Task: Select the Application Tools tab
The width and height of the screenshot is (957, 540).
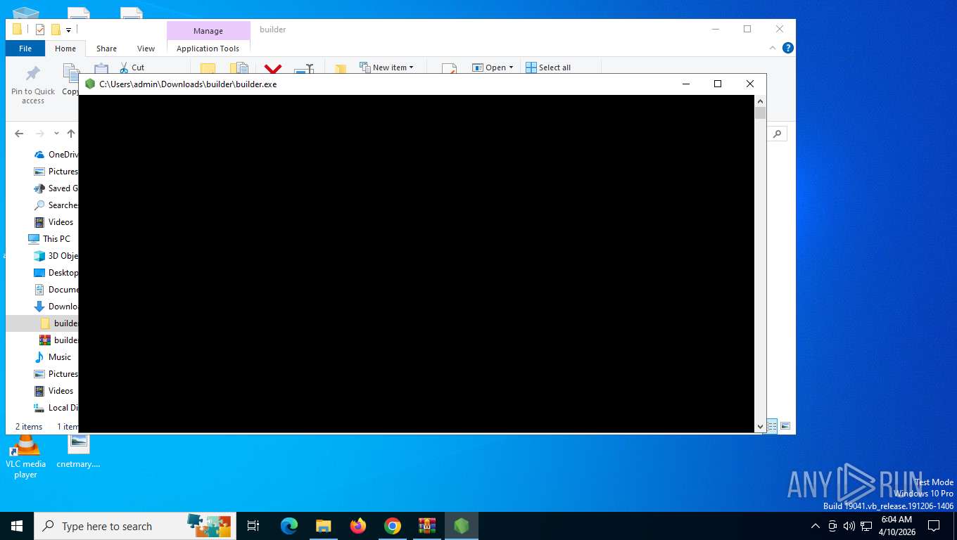Action: (x=208, y=49)
